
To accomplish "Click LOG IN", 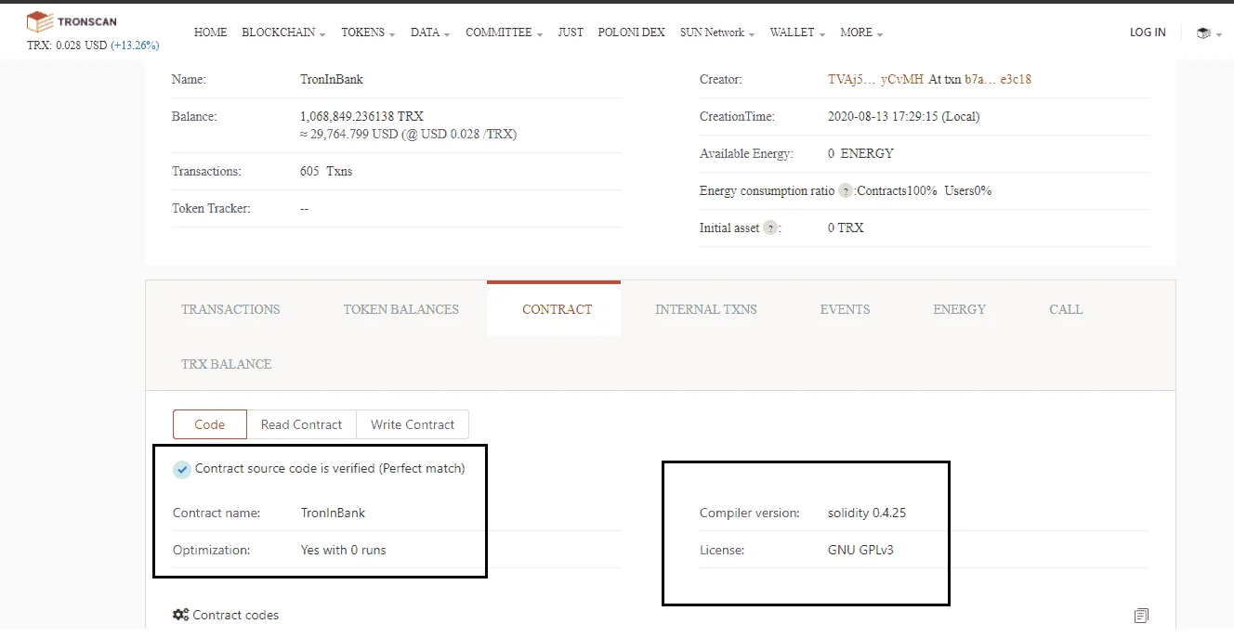I will click(1148, 32).
